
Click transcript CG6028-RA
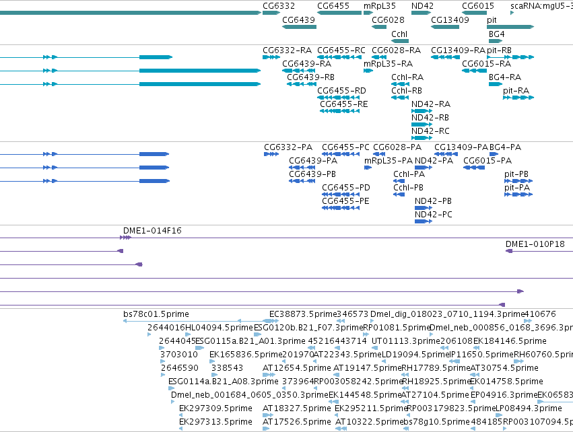click(x=396, y=50)
